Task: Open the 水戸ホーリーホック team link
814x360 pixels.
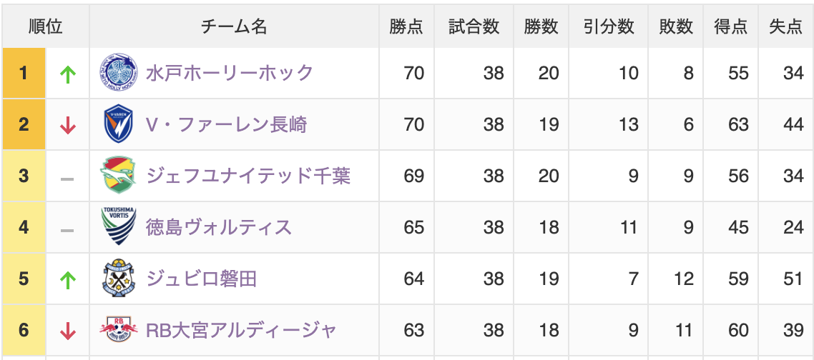Action: click(x=230, y=73)
